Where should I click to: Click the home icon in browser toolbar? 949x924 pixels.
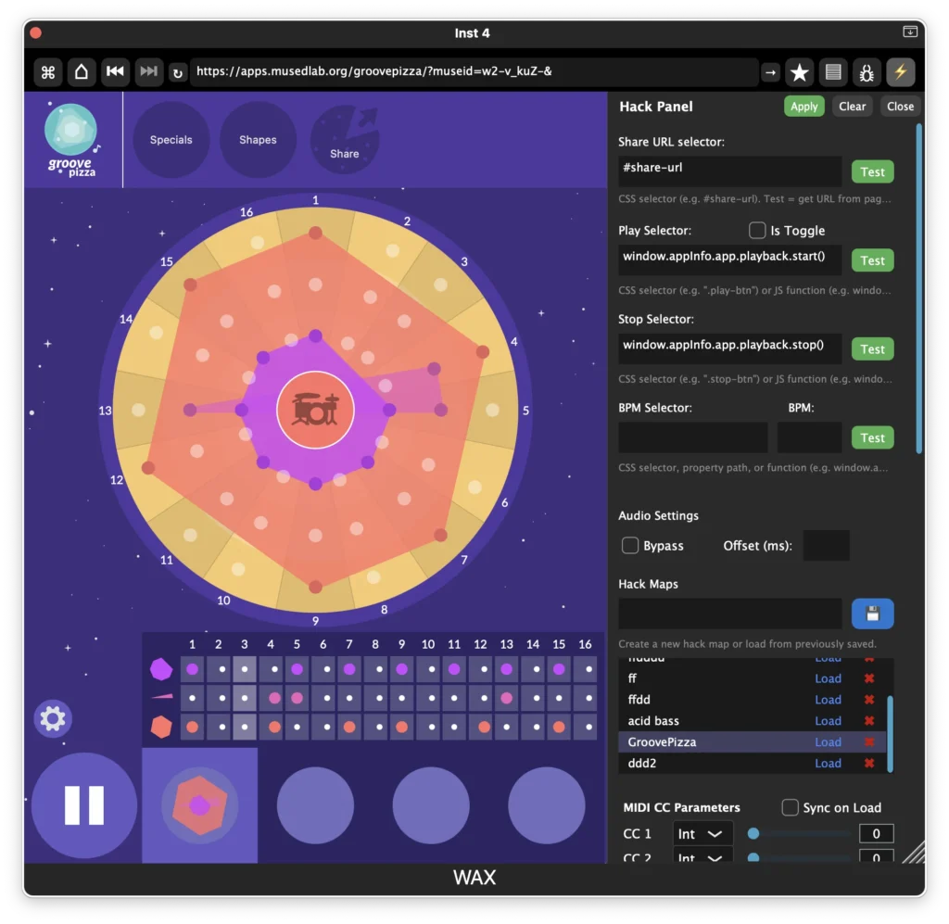82,71
